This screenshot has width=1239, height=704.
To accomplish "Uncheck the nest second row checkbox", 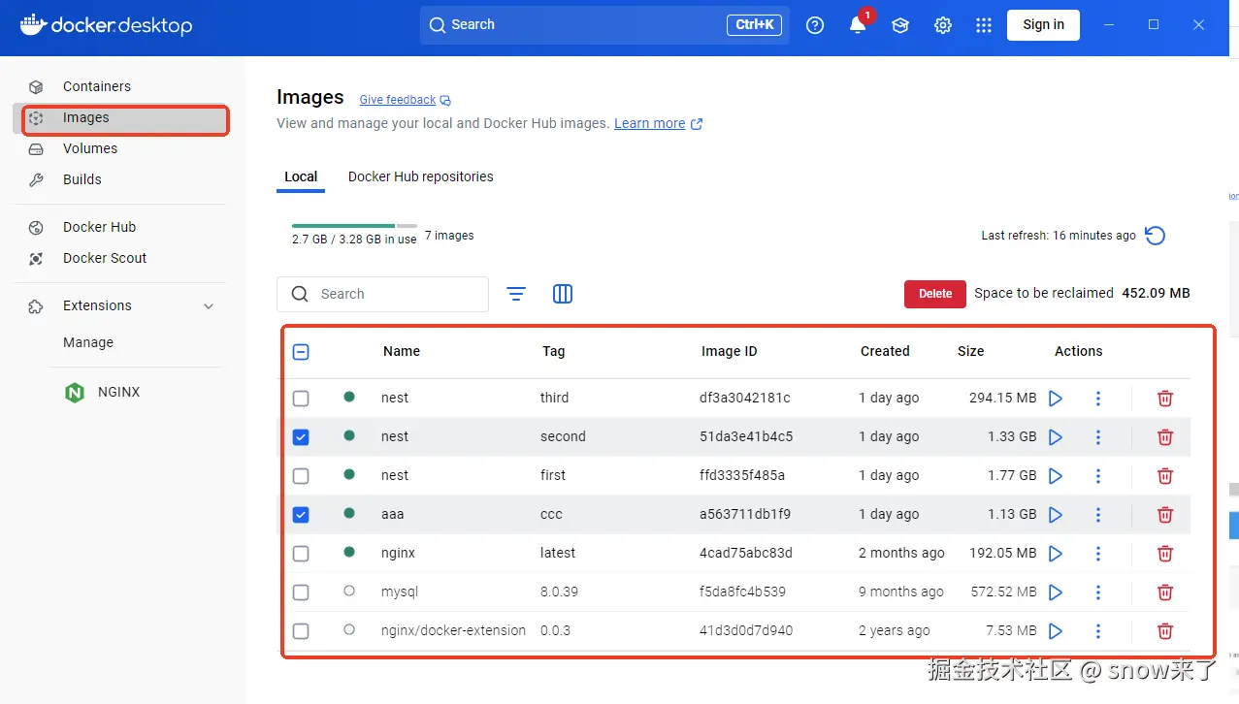I will [301, 437].
